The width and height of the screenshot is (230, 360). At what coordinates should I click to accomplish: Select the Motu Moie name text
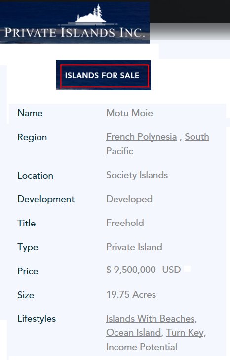click(129, 113)
